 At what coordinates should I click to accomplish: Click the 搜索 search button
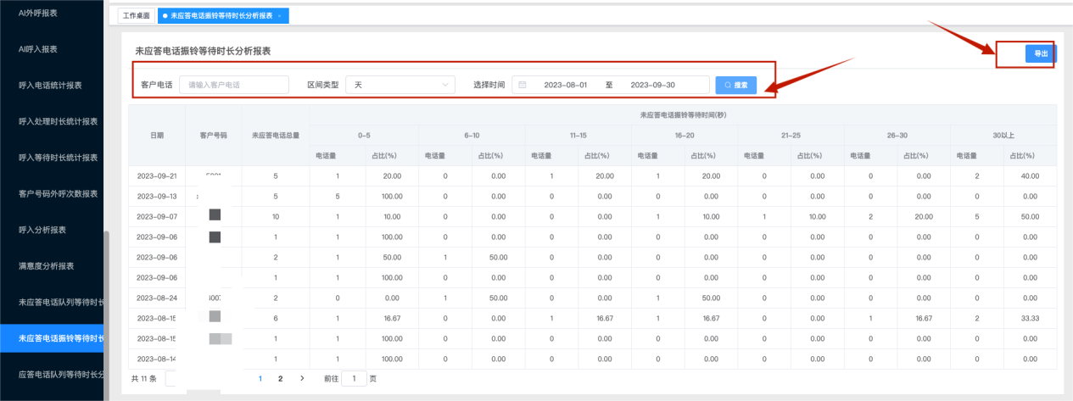click(736, 85)
